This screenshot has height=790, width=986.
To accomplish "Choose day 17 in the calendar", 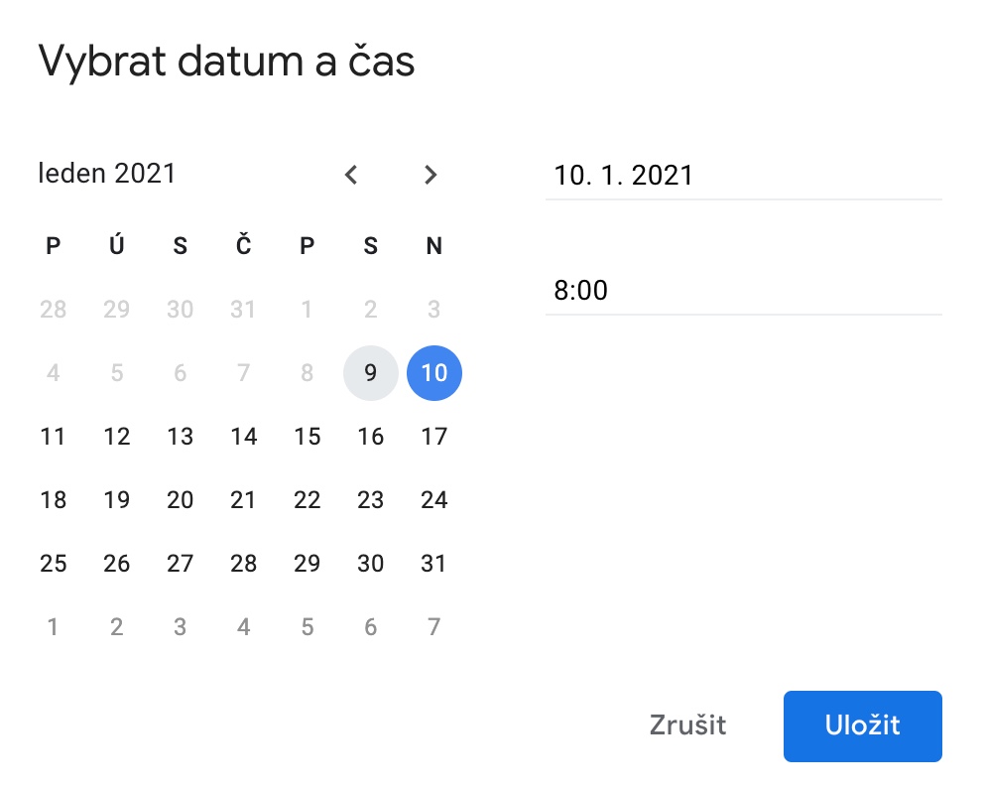I will tap(434, 437).
